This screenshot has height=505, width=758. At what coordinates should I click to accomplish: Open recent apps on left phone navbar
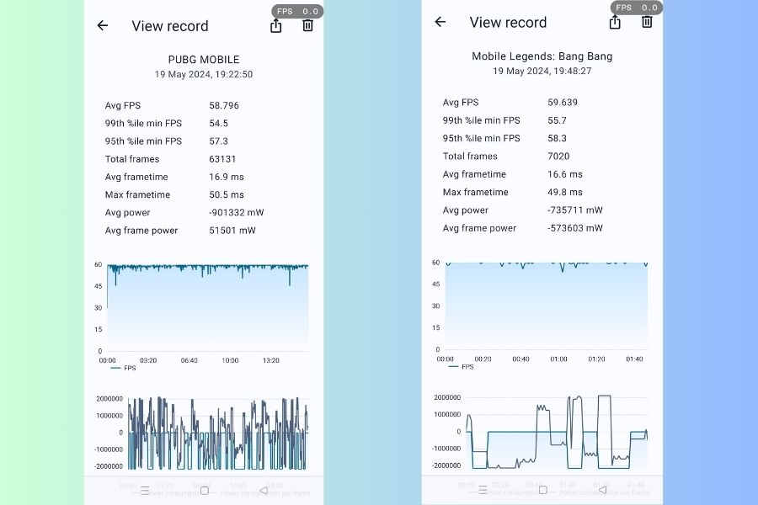pos(144,490)
